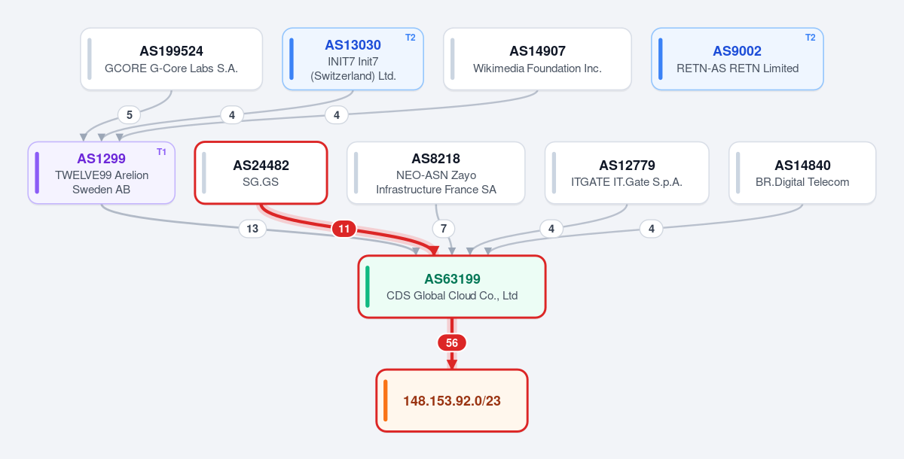Click the red edge badge labeled 56

(452, 342)
